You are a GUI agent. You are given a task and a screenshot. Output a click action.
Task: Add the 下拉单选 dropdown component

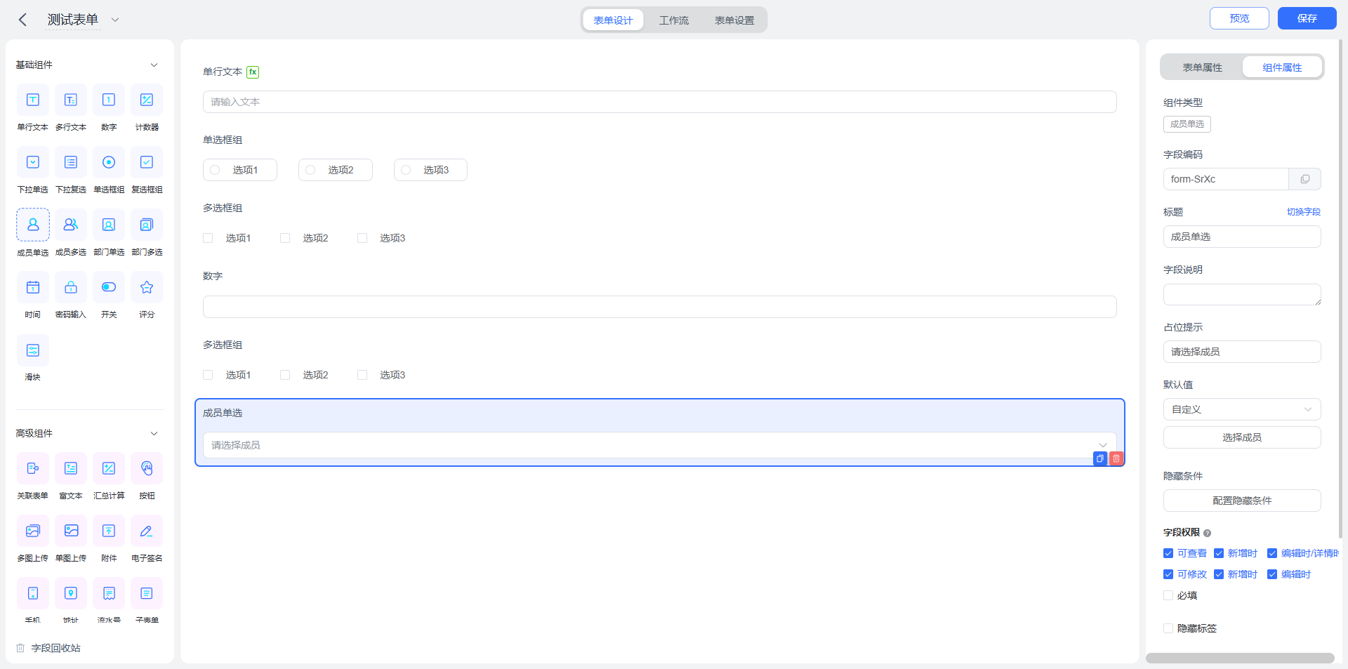click(x=33, y=162)
